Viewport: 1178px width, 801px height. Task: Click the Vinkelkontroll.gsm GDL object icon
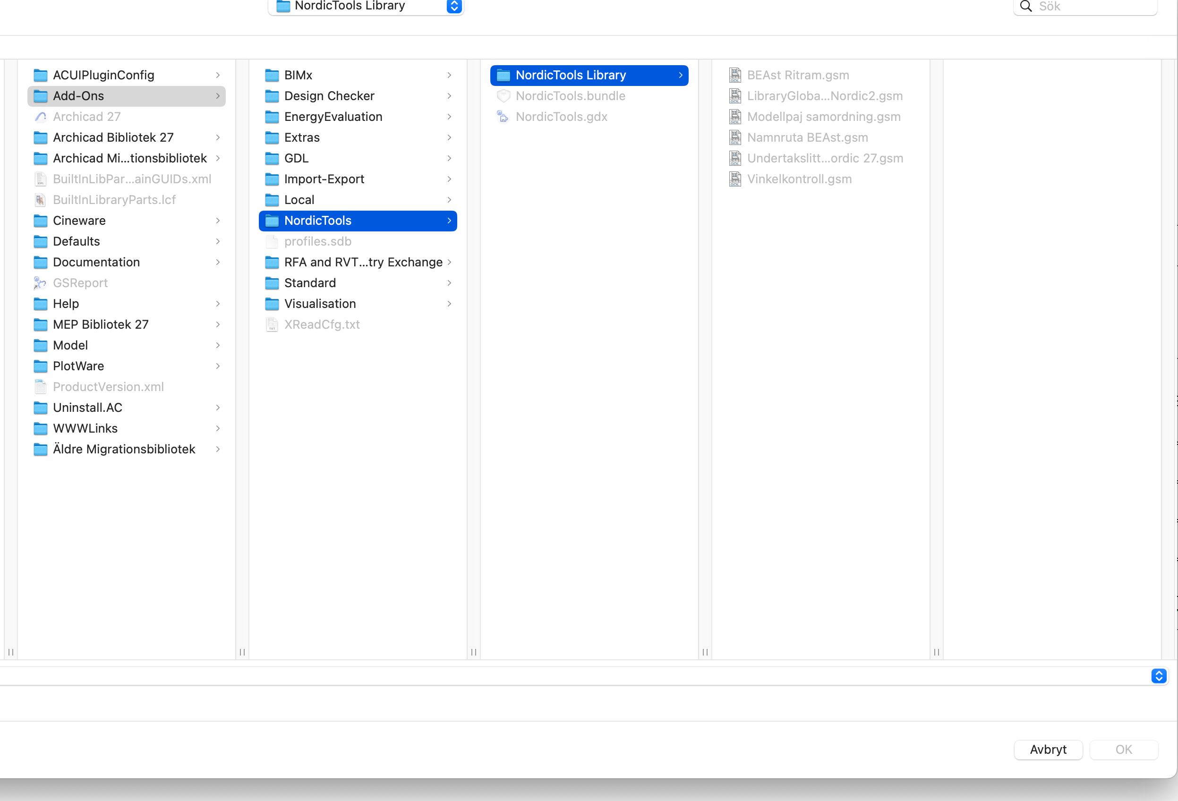point(735,179)
